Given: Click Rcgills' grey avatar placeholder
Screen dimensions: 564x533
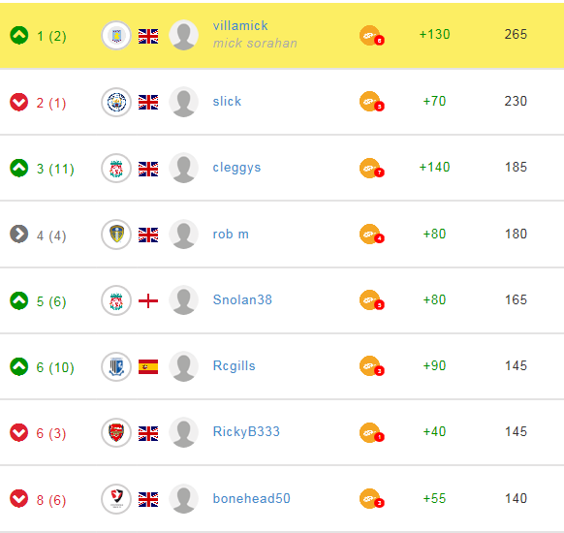Looking at the screenshot, I should click(x=184, y=366).
